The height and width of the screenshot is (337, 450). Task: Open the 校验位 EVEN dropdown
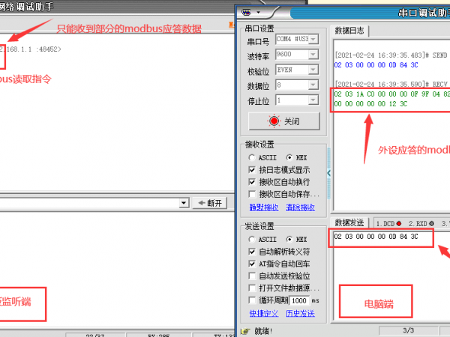pyautogui.click(x=313, y=70)
